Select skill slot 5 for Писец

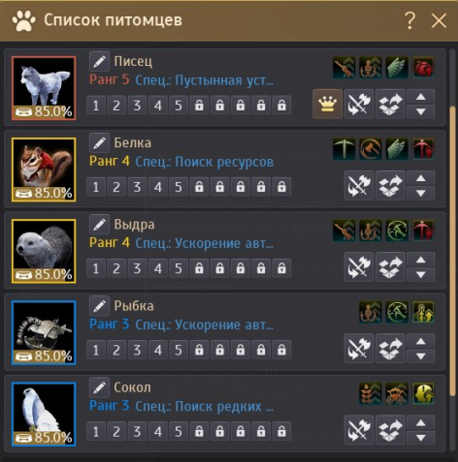pos(179,106)
